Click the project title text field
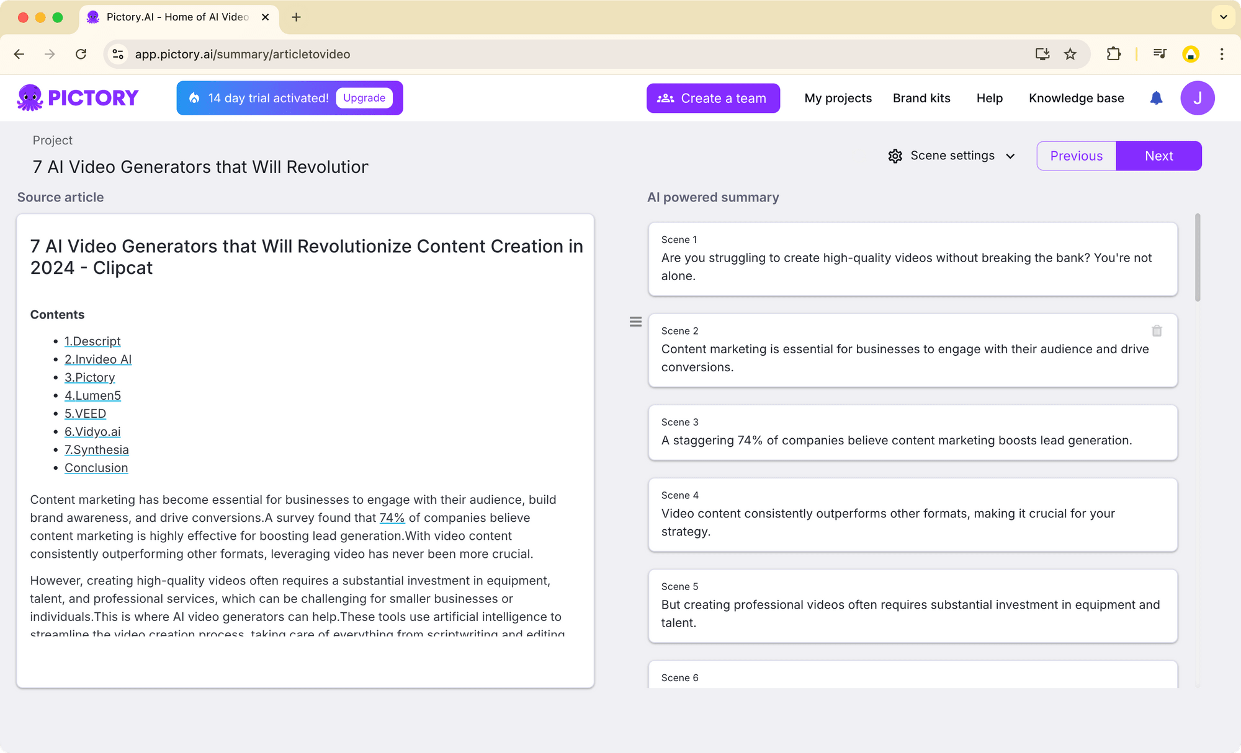Image resolution: width=1241 pixels, height=753 pixels. (x=200, y=167)
